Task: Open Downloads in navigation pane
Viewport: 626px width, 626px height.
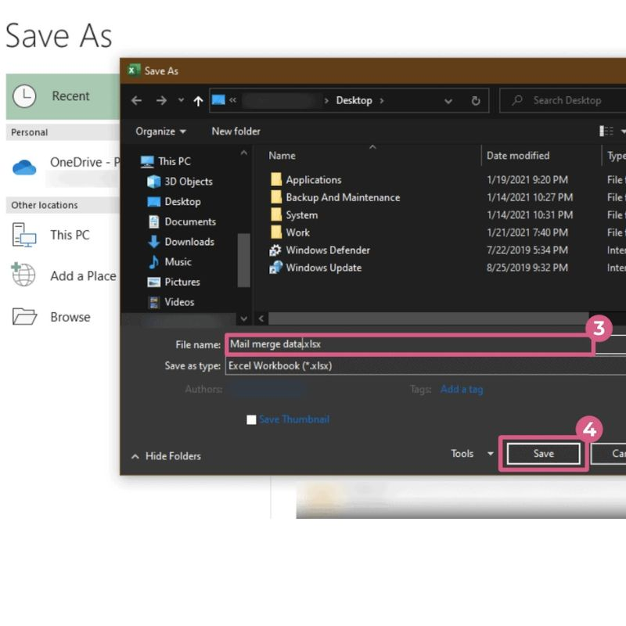Action: click(182, 242)
